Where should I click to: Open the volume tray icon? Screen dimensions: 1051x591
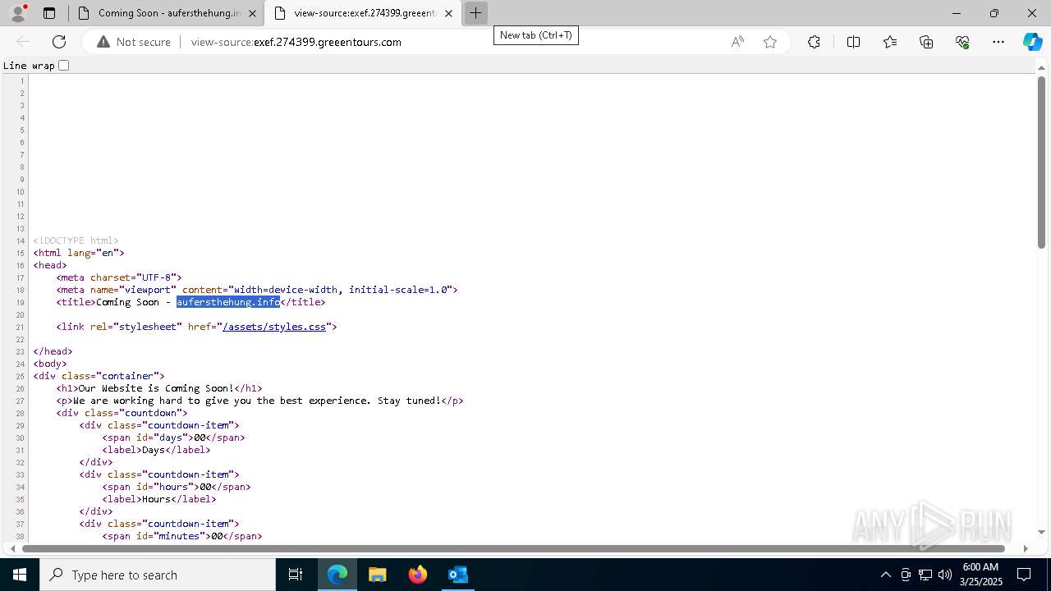tap(945, 575)
